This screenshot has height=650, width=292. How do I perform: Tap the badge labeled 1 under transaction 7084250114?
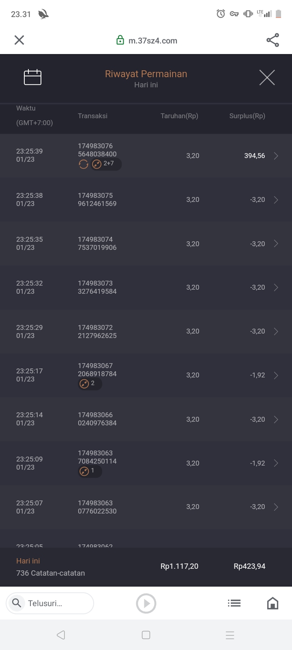[x=90, y=471]
